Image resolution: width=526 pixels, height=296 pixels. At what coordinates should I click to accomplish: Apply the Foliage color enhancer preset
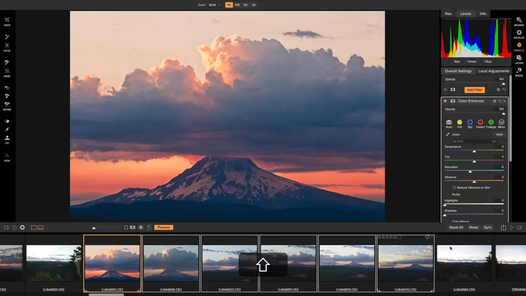tap(491, 122)
